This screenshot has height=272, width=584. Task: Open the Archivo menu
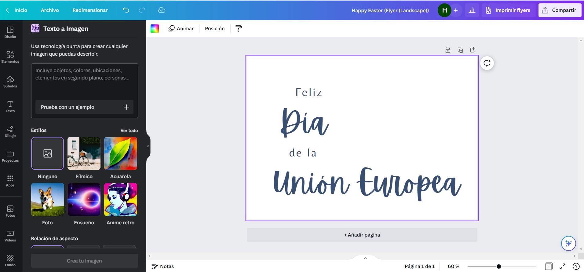click(x=50, y=10)
